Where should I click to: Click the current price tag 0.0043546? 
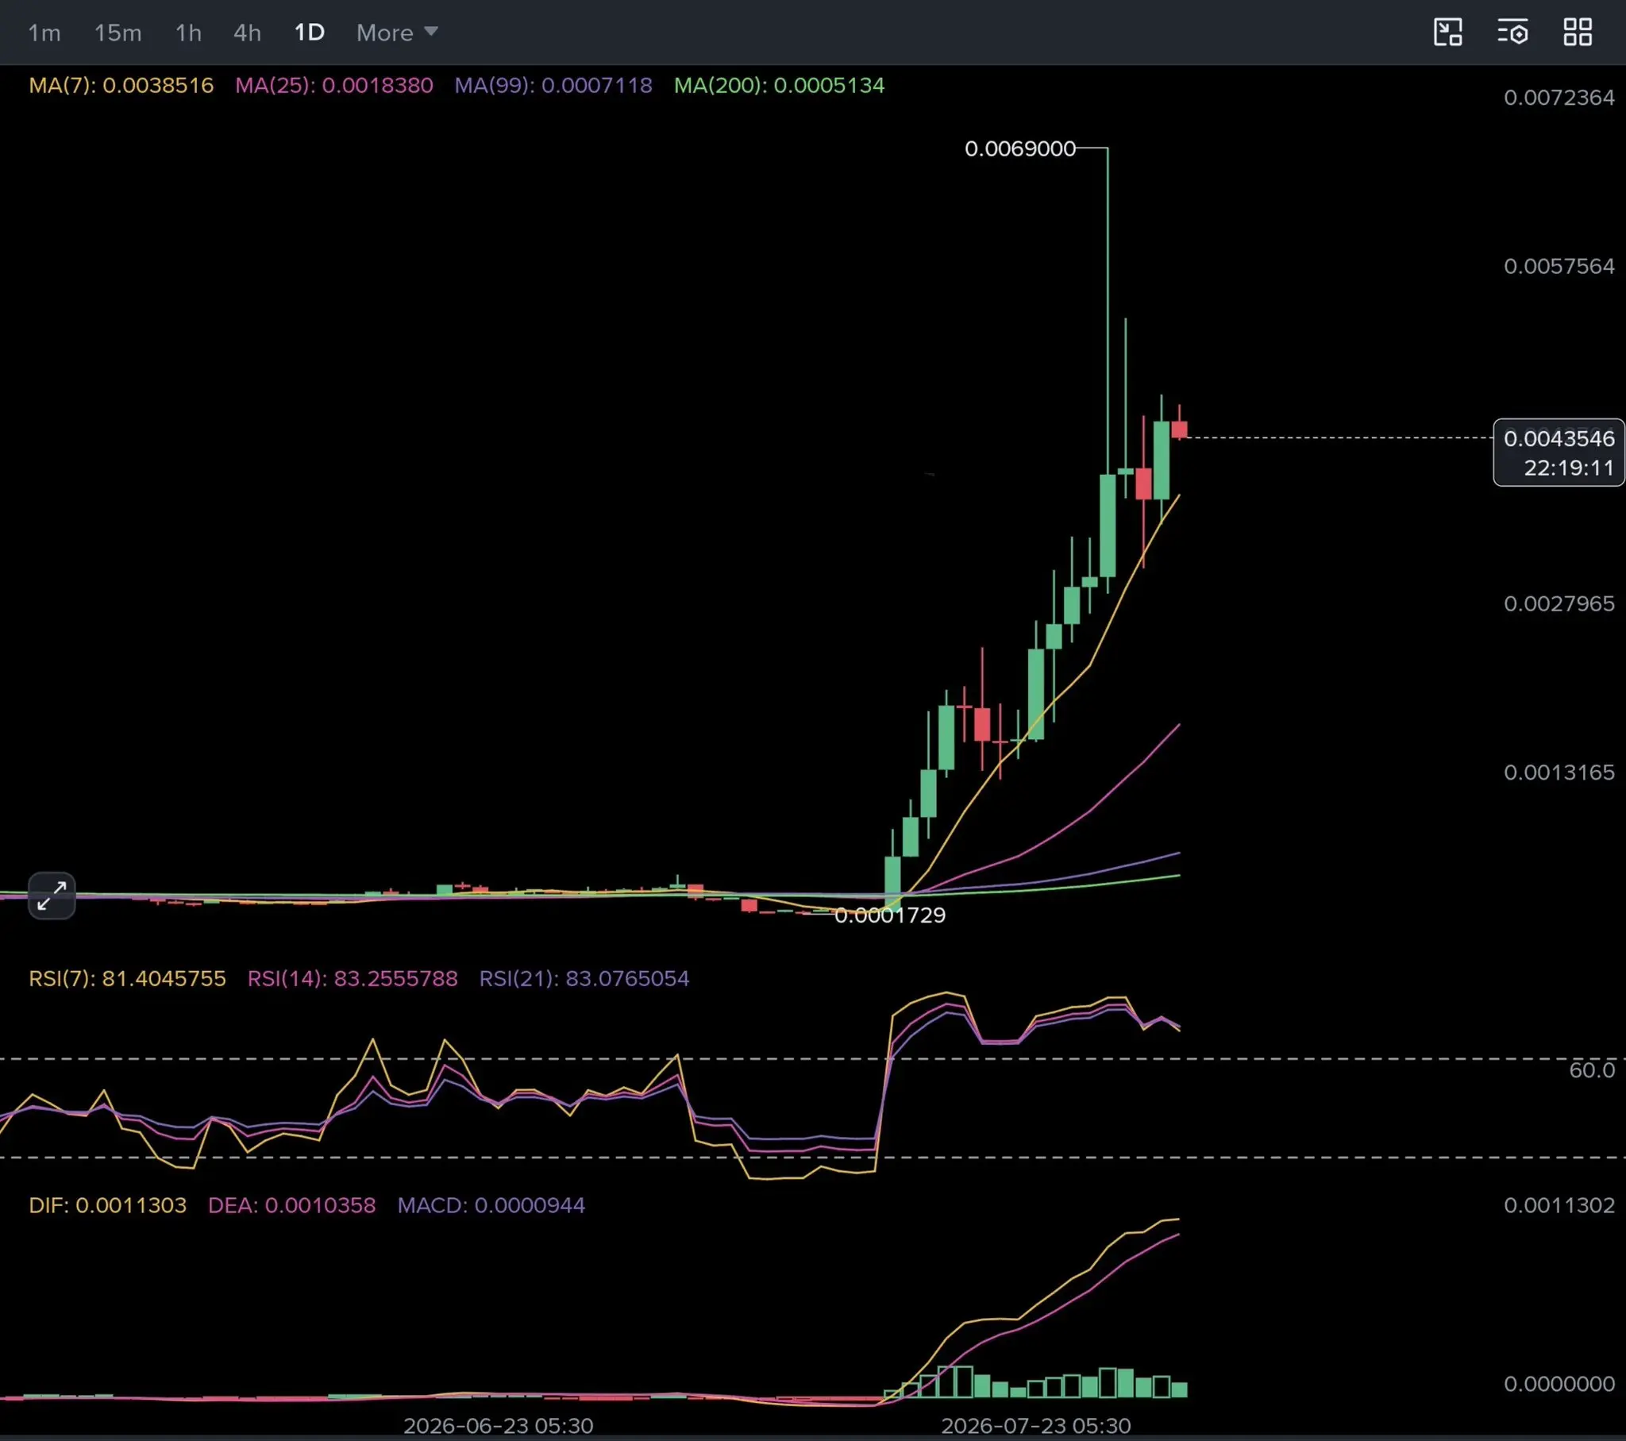click(x=1559, y=452)
